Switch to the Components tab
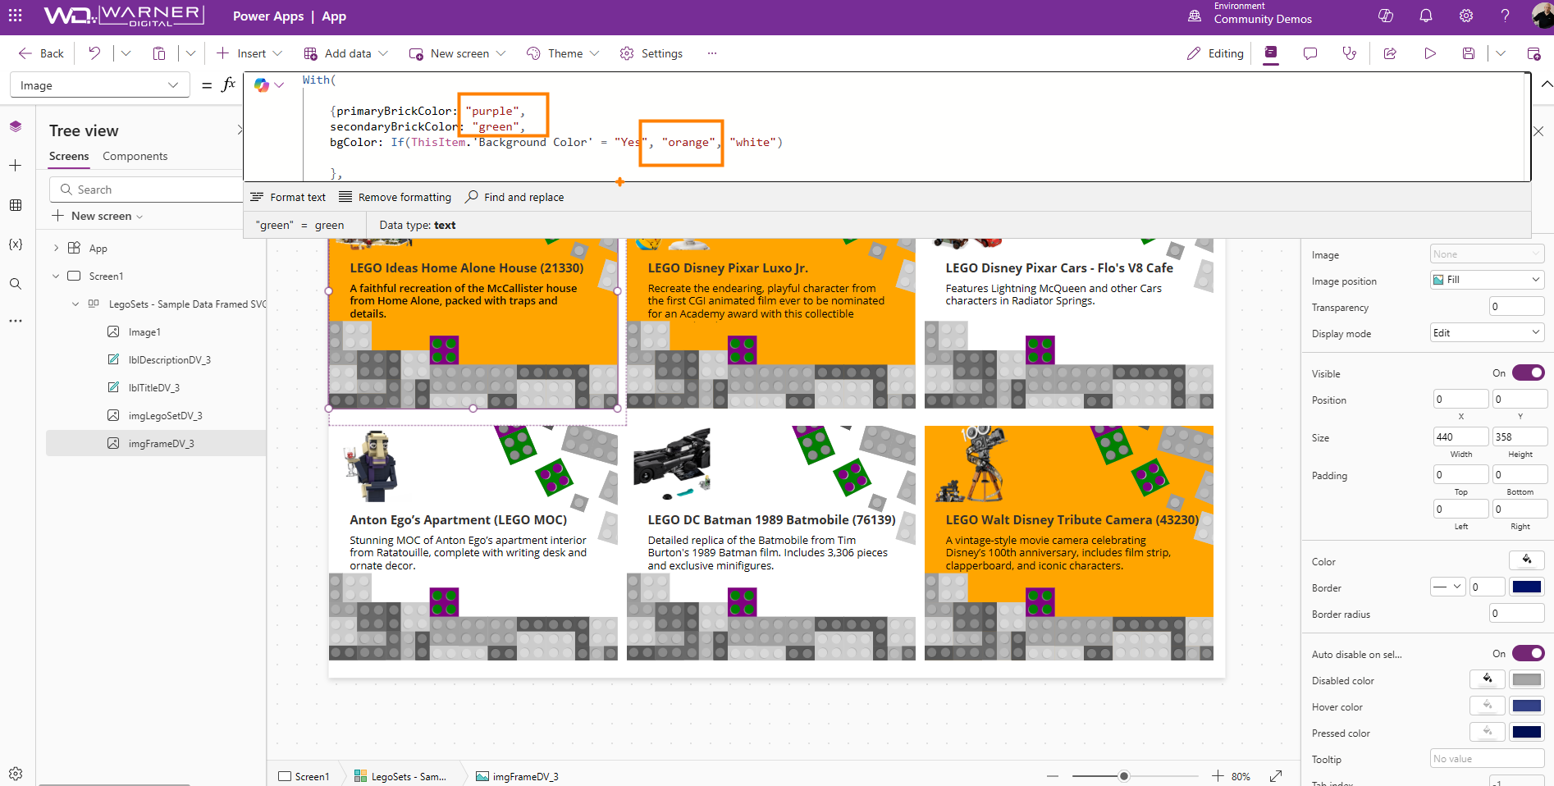 (135, 156)
